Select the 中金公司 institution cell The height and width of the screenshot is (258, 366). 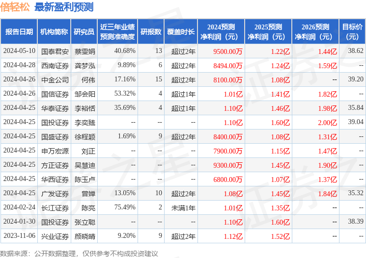click(x=55, y=80)
